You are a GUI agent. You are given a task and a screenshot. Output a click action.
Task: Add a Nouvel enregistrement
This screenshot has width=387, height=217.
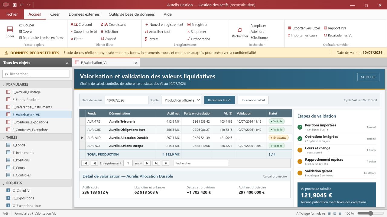point(164,24)
